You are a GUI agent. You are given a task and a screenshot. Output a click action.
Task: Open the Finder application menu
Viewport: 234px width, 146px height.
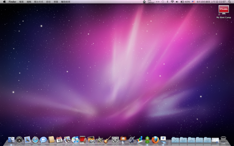click(12, 2)
